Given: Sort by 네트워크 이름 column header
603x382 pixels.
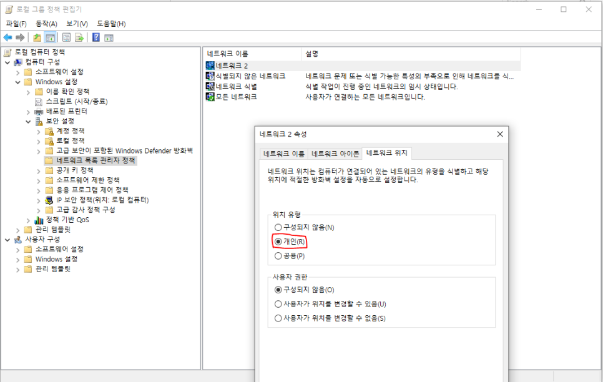Looking at the screenshot, I should click(x=253, y=54).
